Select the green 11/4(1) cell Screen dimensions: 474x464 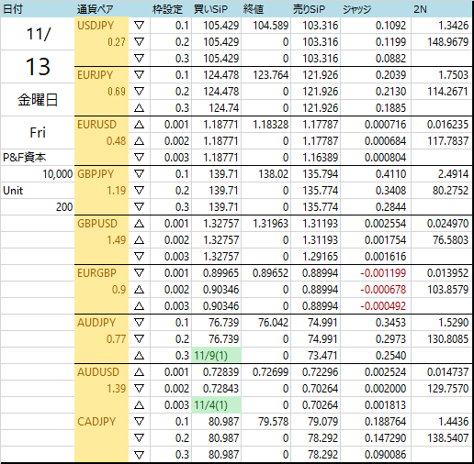tap(216, 405)
